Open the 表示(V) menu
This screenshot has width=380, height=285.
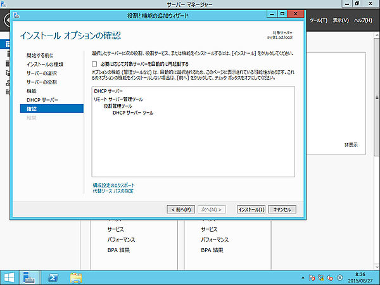point(341,20)
